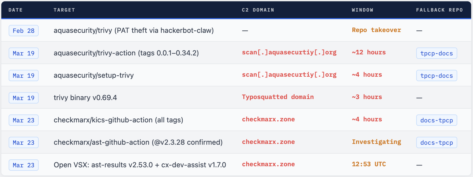Click the "Investigating" status text

pyautogui.click(x=376, y=142)
